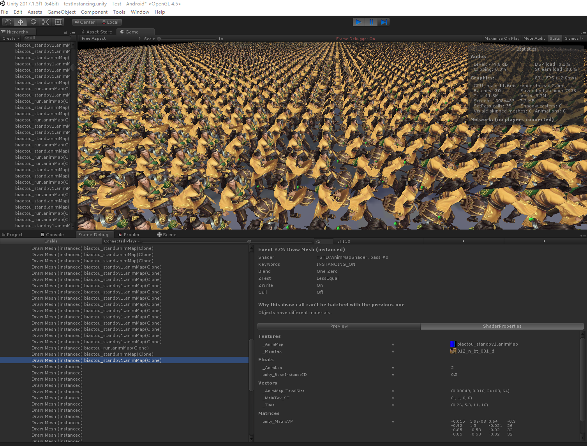
Task: Open ShaderProperties tab
Action: 502,326
